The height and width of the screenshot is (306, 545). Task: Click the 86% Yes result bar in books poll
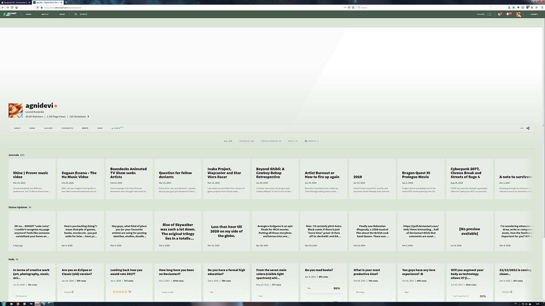(324, 288)
